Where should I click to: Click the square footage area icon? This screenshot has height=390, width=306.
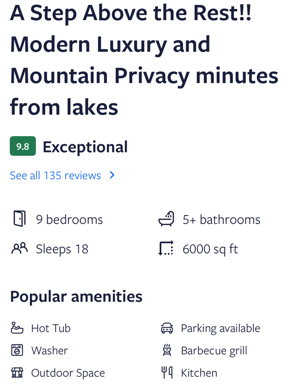pos(166,249)
